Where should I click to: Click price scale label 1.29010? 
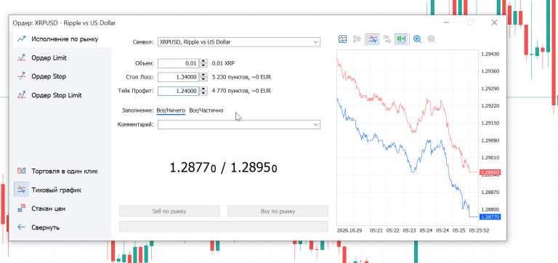pyautogui.click(x=490, y=158)
